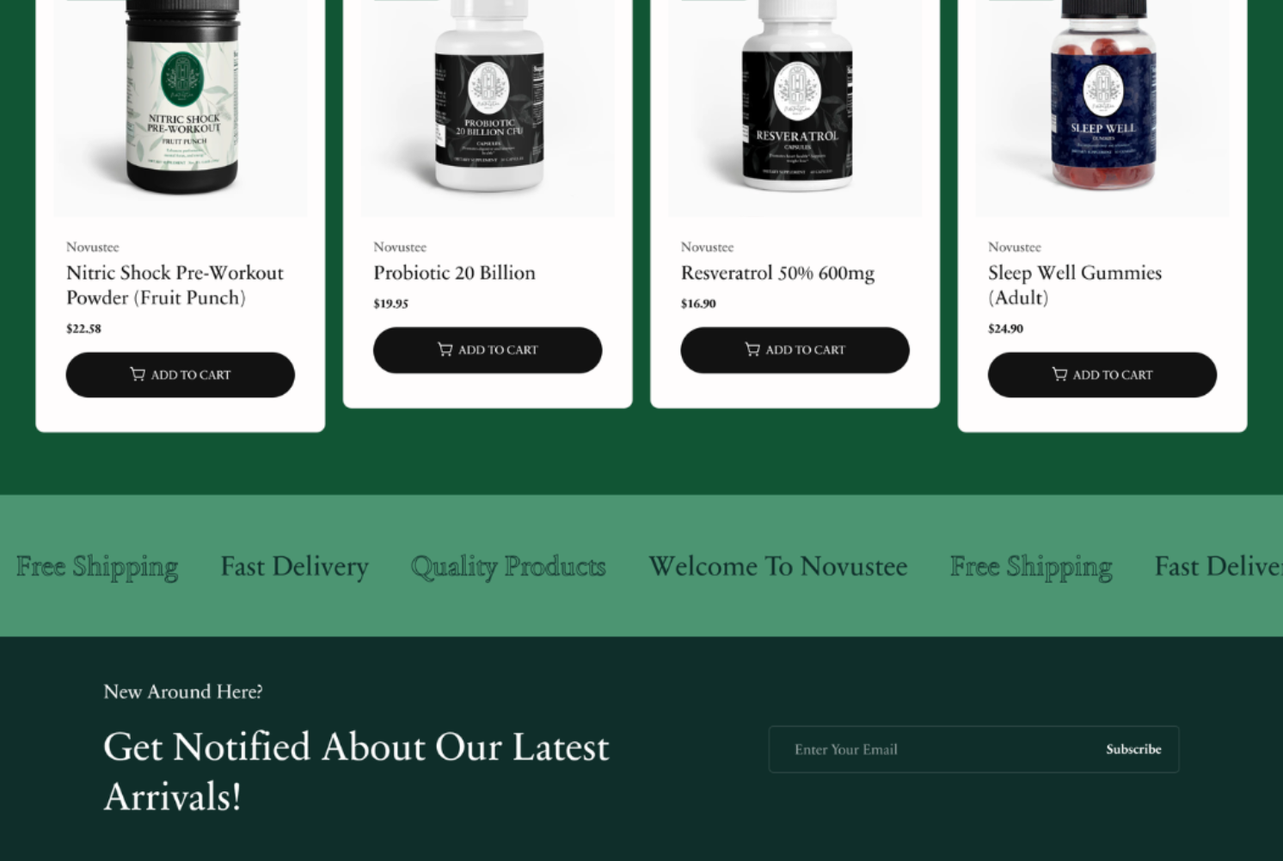Click Welcome To Novustee marquee text
Image resolution: width=1283 pixels, height=861 pixels.
point(778,566)
